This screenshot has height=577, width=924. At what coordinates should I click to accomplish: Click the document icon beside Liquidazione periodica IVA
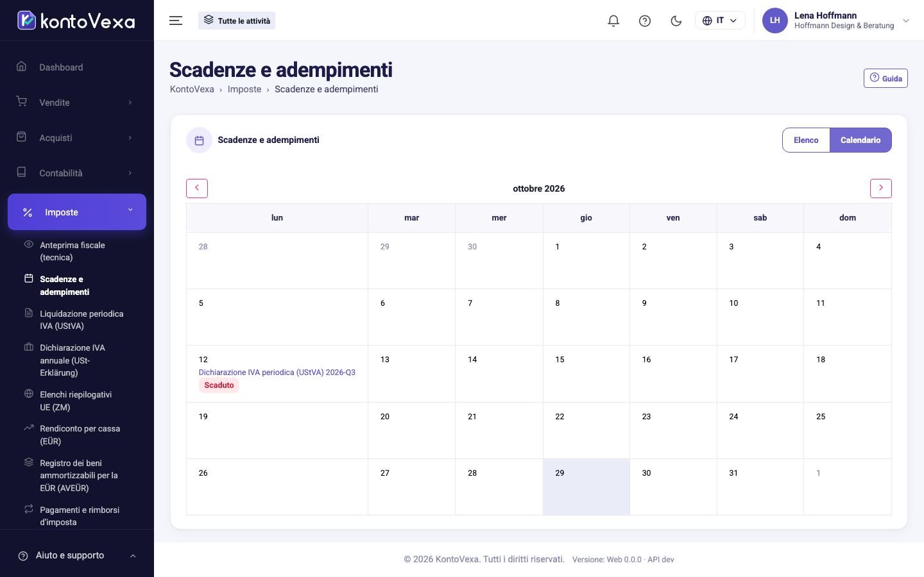tap(28, 313)
